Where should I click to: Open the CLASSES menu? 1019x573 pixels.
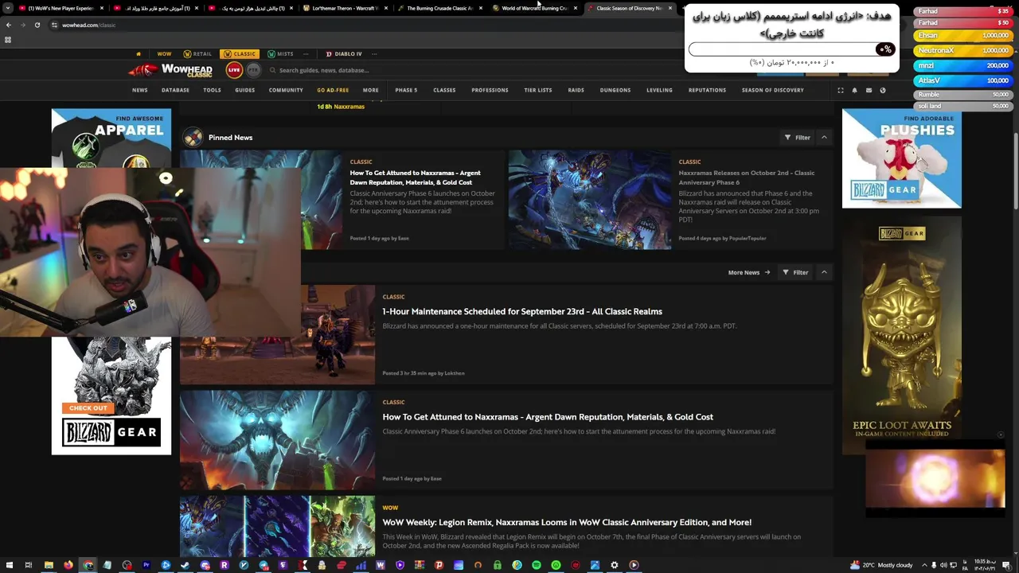pyautogui.click(x=444, y=90)
